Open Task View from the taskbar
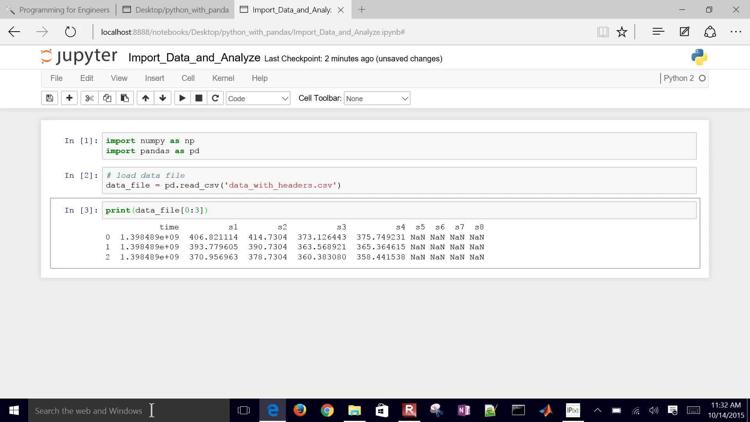This screenshot has height=422, width=750. click(244, 410)
